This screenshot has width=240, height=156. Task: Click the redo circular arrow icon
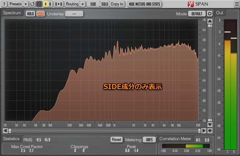tap(39, 4)
